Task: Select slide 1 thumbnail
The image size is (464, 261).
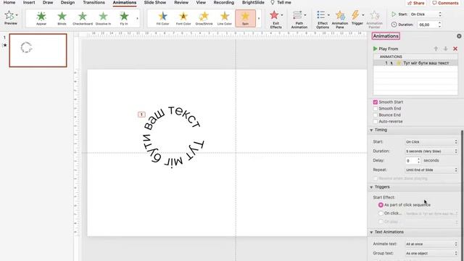Action: tap(38, 50)
